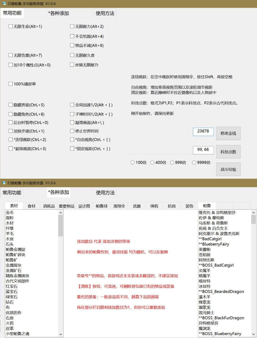This screenshot has height=338, width=257.
Task: Click the money input field showing 23678
Action: [x=203, y=131]
